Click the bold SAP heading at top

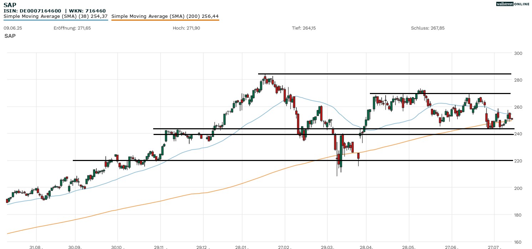click(x=10, y=5)
